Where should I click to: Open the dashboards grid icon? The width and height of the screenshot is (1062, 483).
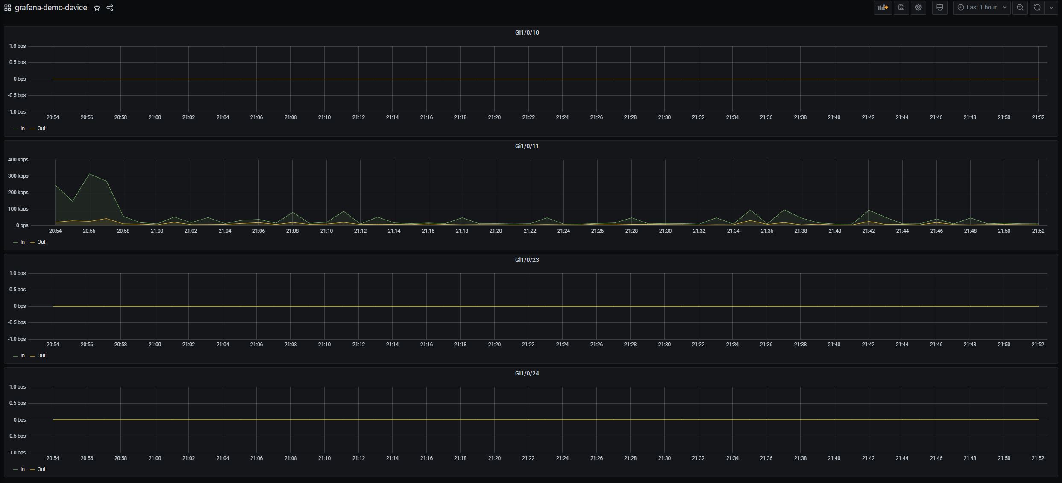8,8
